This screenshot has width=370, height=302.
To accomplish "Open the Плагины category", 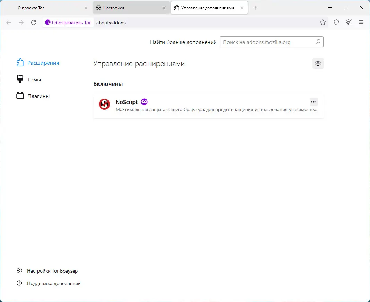I will tap(33, 96).
